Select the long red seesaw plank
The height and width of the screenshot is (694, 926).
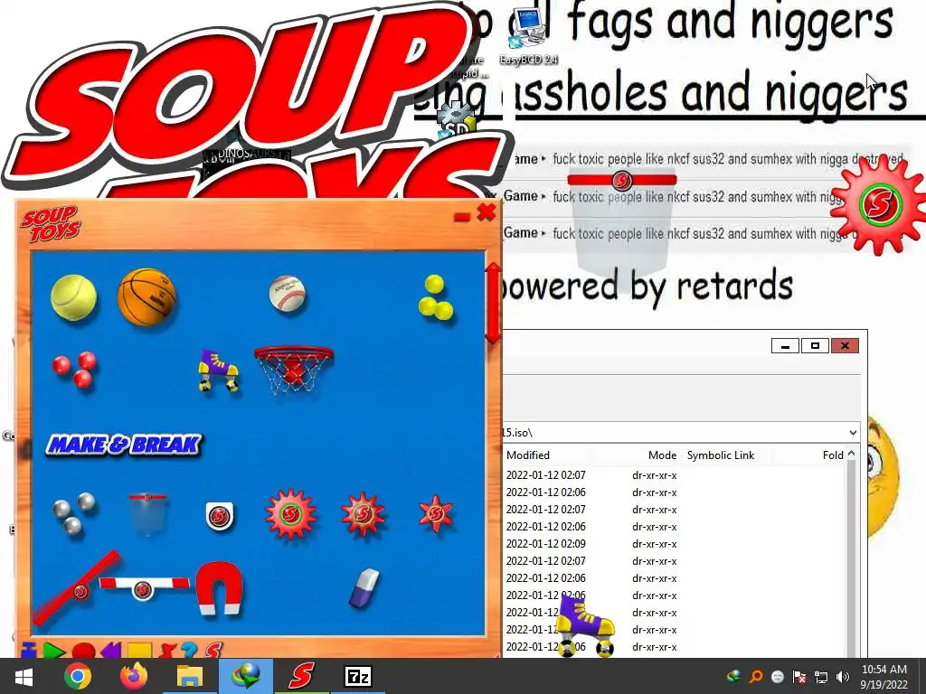coord(77,587)
